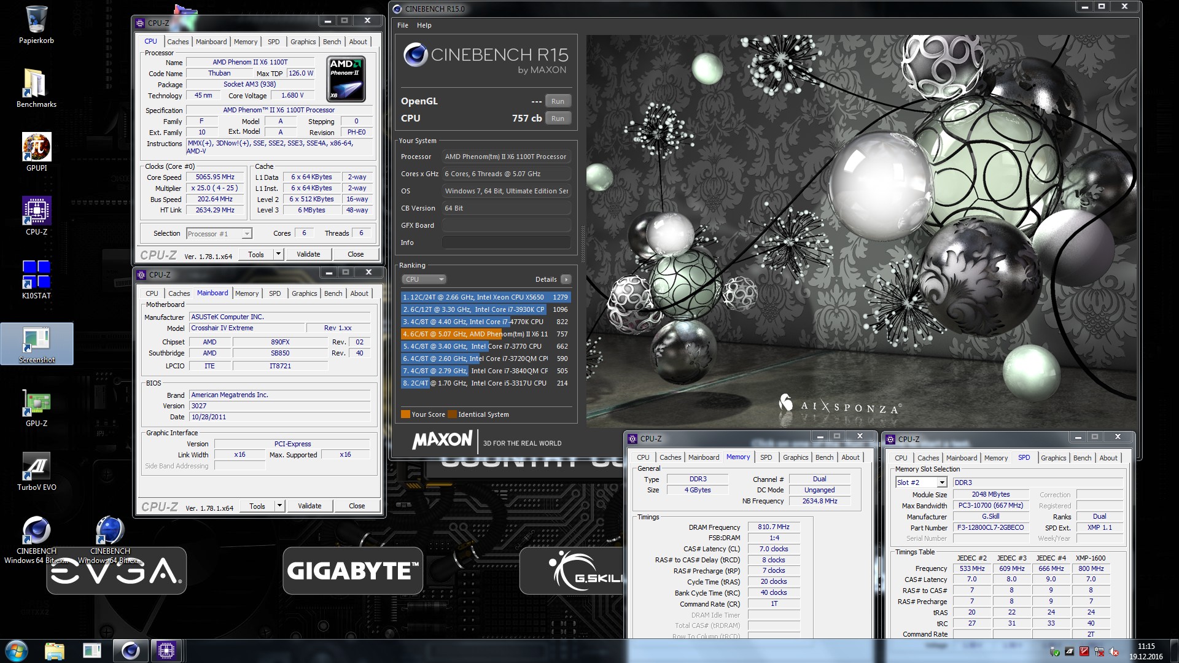Open the Details arrow in Ranking
The height and width of the screenshot is (663, 1179).
566,279
